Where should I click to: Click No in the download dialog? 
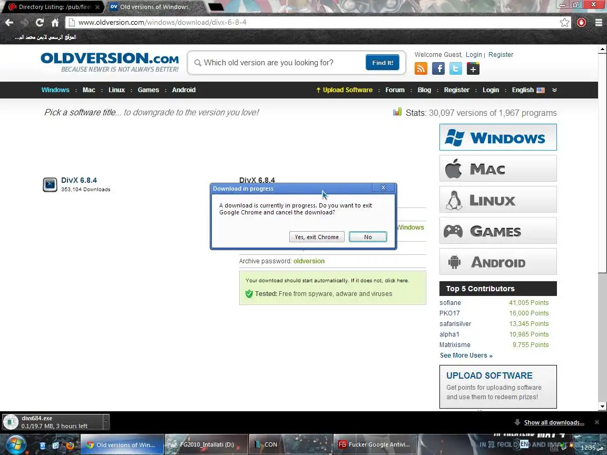(x=368, y=237)
